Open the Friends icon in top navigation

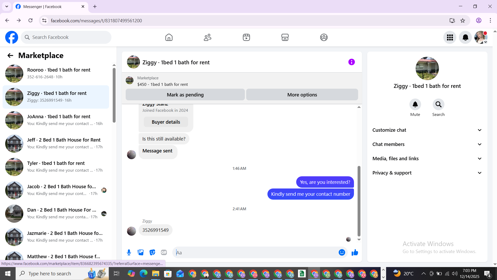(x=208, y=37)
